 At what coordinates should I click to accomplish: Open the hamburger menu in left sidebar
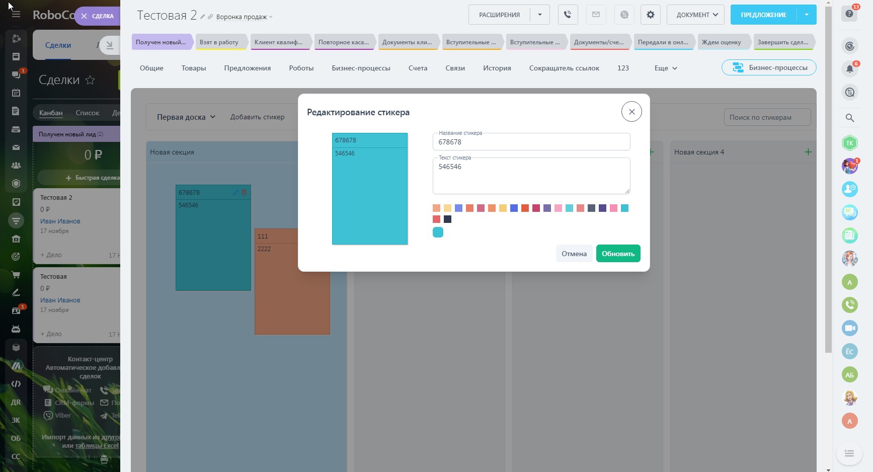point(16,14)
